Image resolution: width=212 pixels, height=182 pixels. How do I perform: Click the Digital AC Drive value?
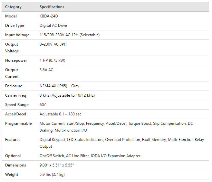pyautogui.click(x=53, y=26)
